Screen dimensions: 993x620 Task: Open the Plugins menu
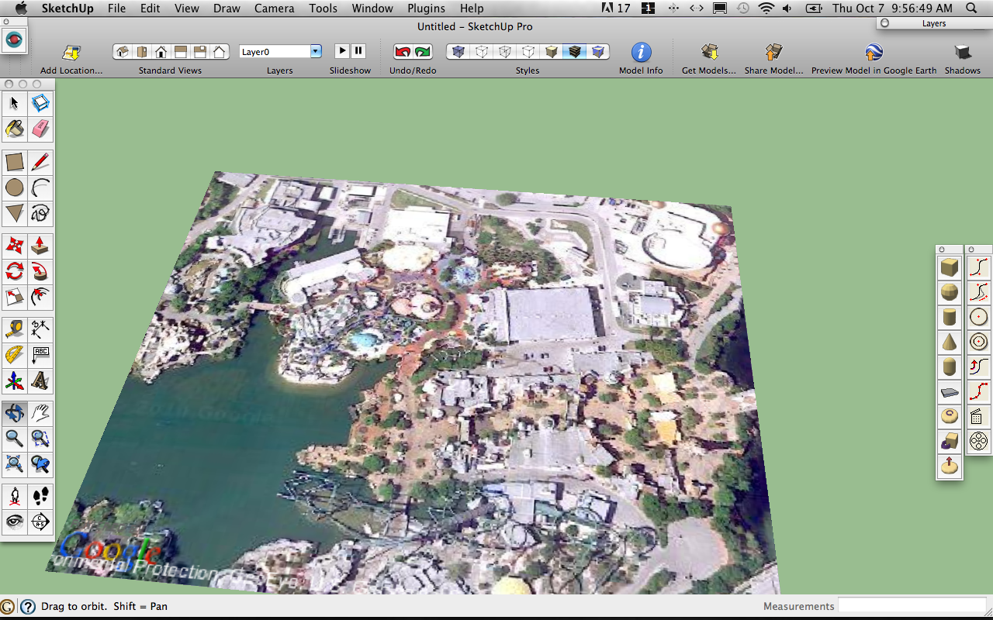coord(426,9)
